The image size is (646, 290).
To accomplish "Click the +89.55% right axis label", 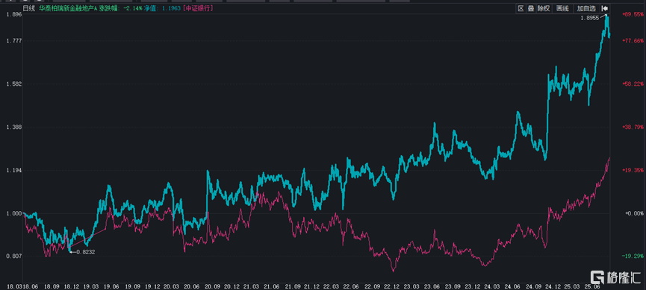I will 633,14.
